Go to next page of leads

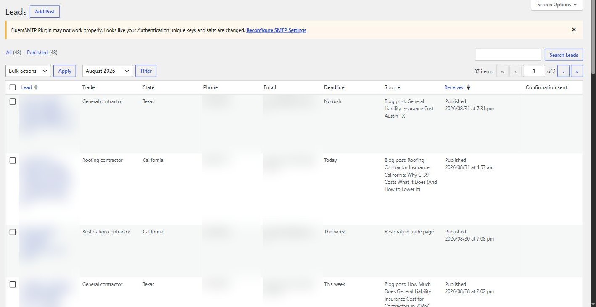(563, 71)
